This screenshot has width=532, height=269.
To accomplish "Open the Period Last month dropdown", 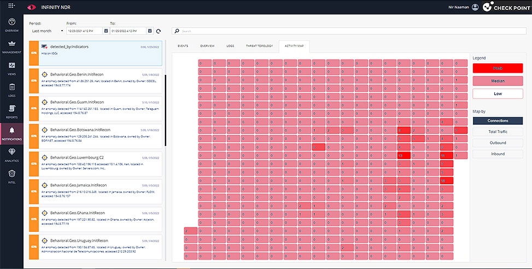I will (47, 31).
